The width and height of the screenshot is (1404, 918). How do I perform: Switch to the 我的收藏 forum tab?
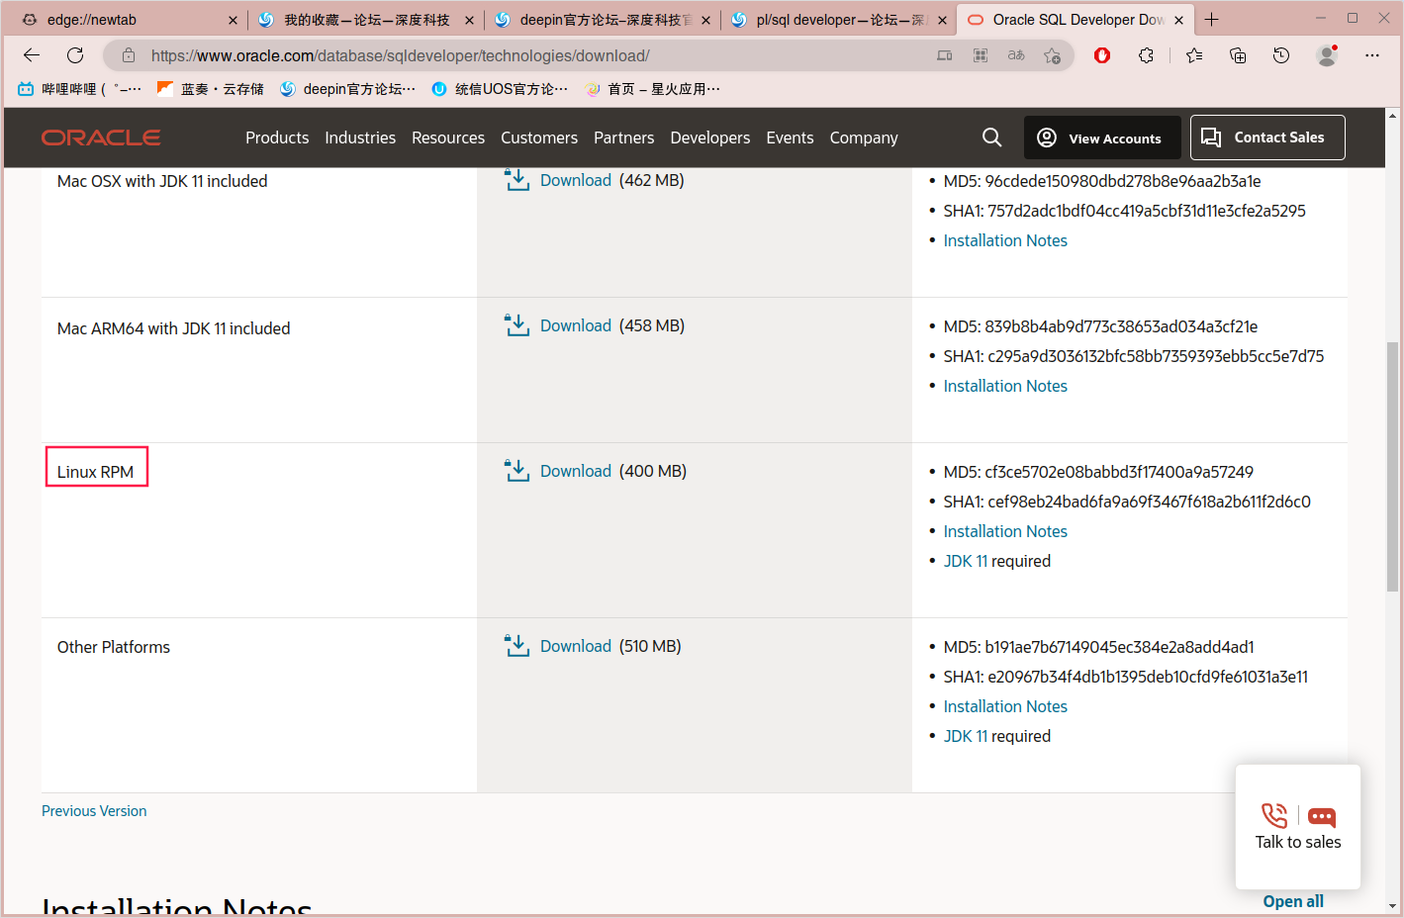click(x=365, y=20)
